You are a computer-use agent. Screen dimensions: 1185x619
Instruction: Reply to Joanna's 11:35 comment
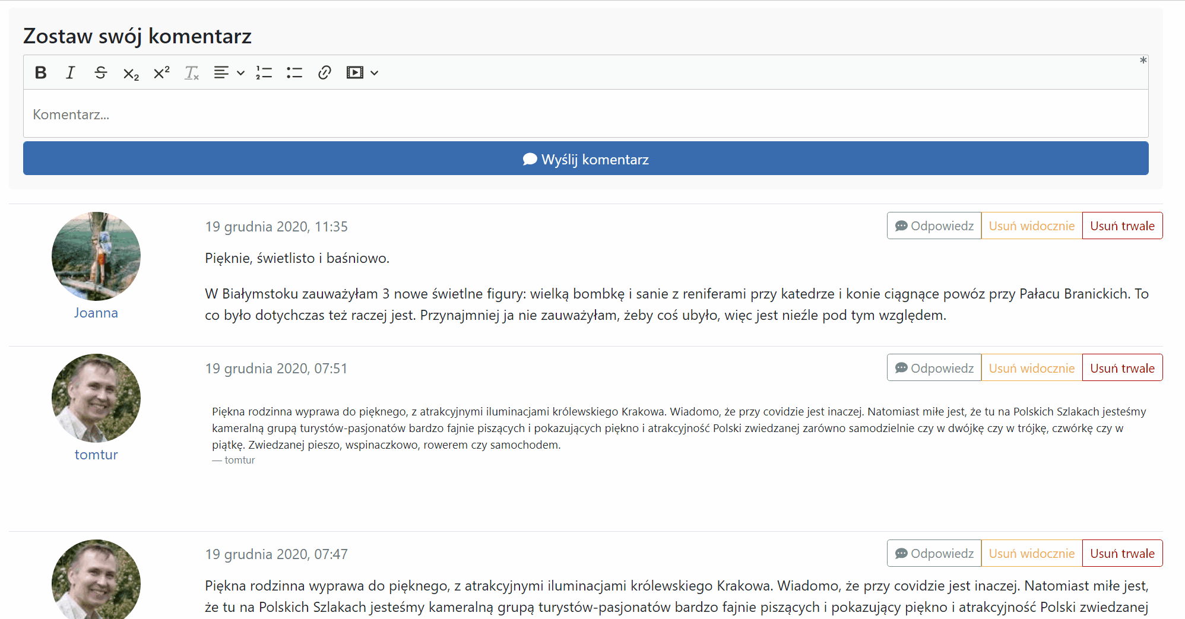934,226
